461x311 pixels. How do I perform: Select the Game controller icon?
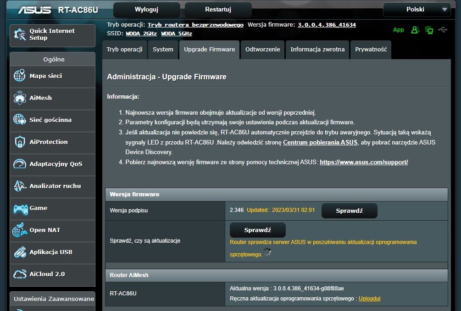pos(20,209)
